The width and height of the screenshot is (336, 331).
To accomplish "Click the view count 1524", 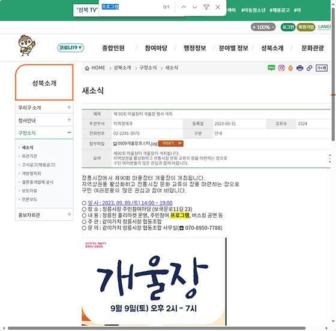I will click(302, 123).
